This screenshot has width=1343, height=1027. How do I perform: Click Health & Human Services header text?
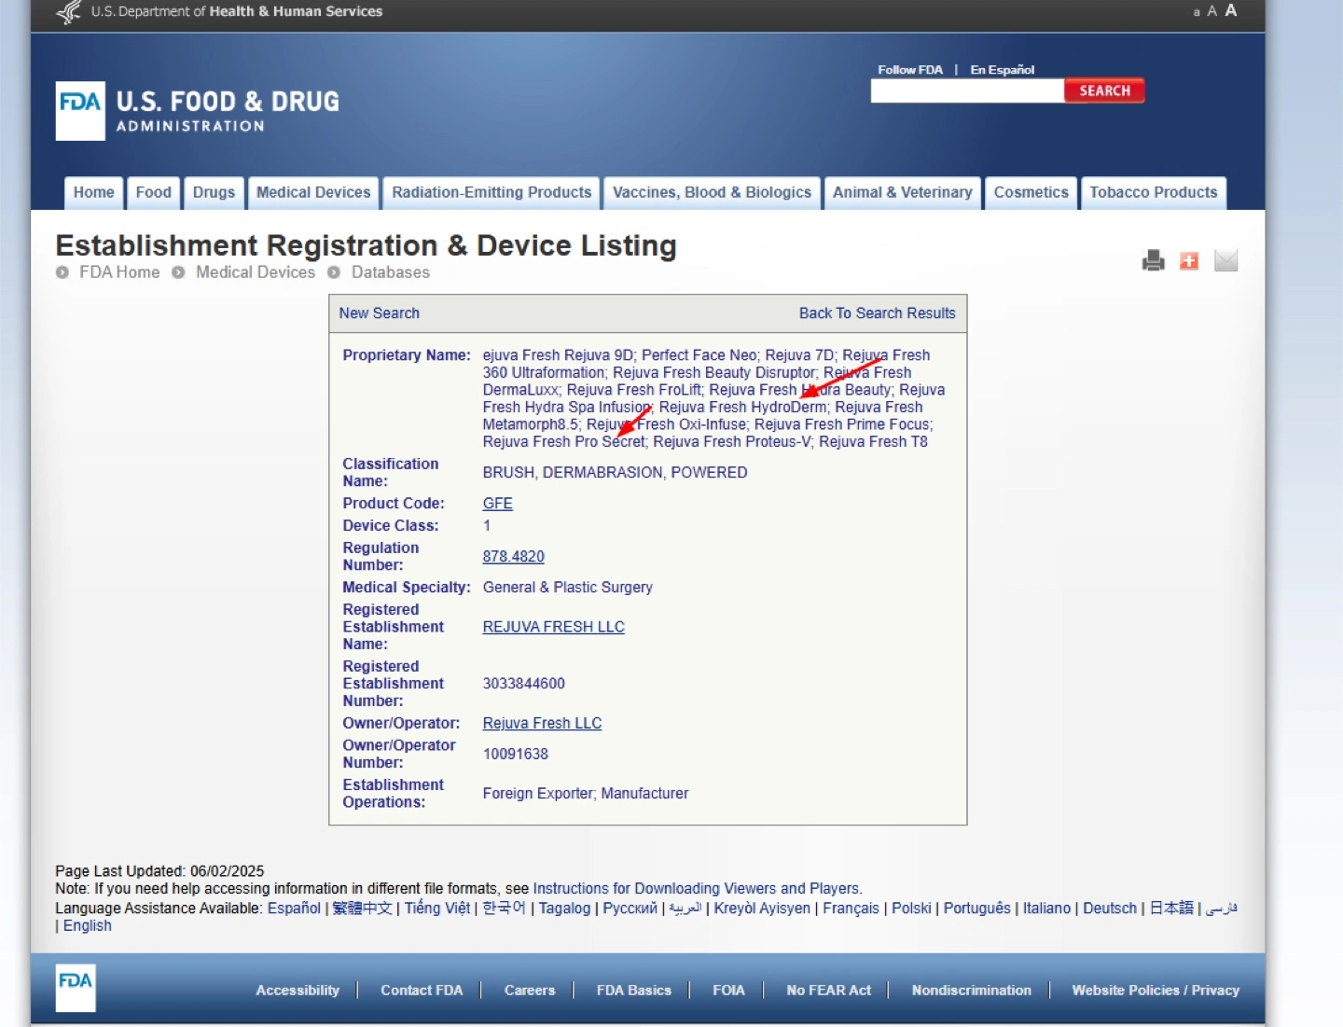296,12
